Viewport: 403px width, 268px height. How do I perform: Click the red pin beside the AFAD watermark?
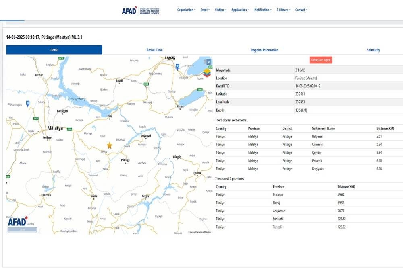[26, 218]
